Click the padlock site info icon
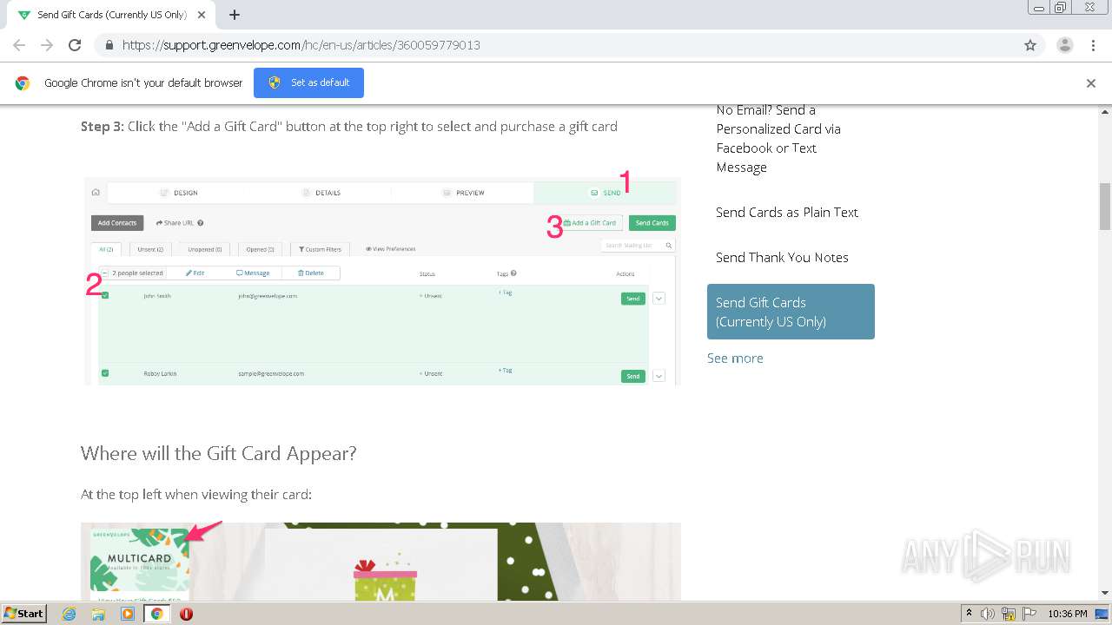1112x625 pixels. click(x=109, y=45)
